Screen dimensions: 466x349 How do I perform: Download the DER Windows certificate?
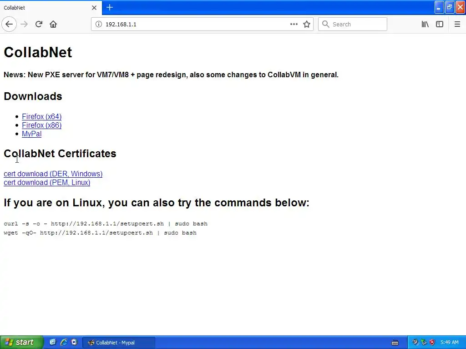click(x=53, y=174)
